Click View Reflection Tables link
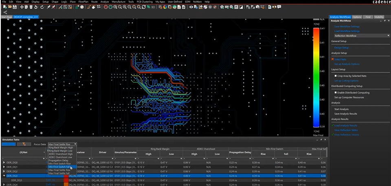 pyautogui.click(x=346, y=130)
